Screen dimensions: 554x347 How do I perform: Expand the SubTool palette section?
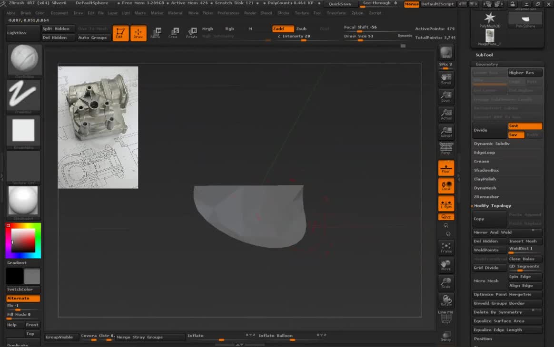point(484,55)
